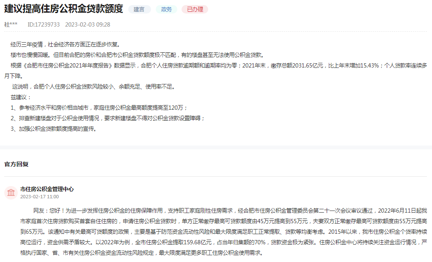Viewport: 432px width, 262px height.
Task: Click the 政务 tag label
Action: 166,9
